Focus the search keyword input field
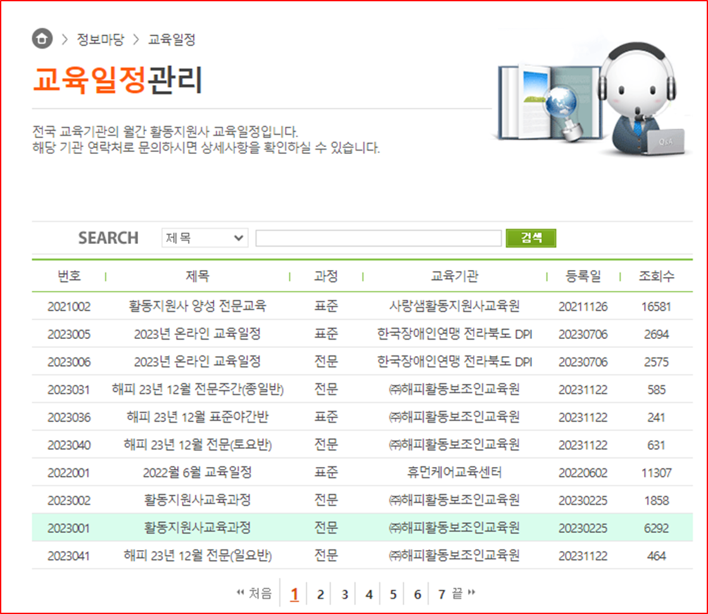This screenshot has width=708, height=614. pos(379,238)
